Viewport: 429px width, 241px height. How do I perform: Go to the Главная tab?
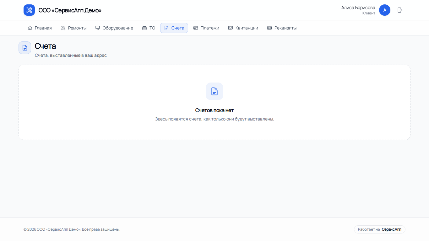coord(40,28)
